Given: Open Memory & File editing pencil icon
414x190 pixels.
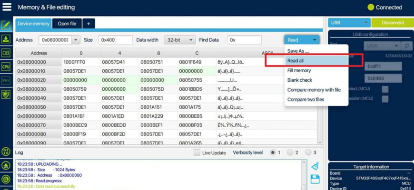Looking at the screenshot, I should point(6,25).
